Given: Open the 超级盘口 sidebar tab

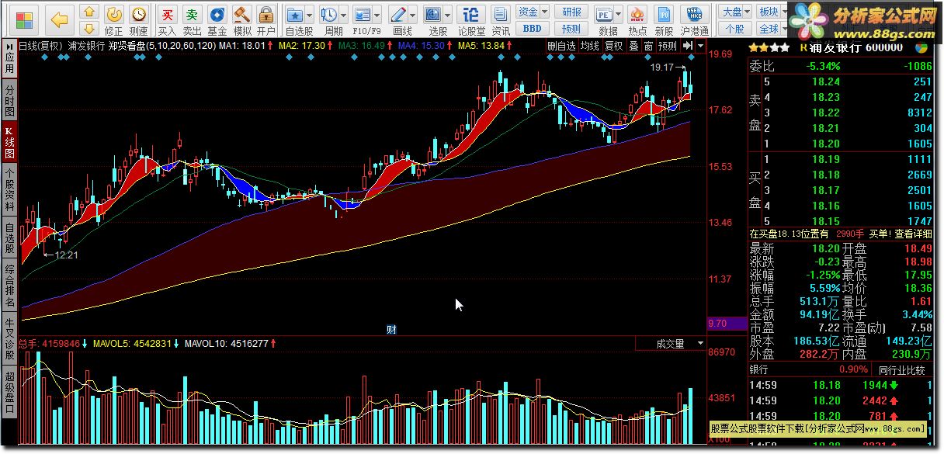Looking at the screenshot, I should (9, 393).
